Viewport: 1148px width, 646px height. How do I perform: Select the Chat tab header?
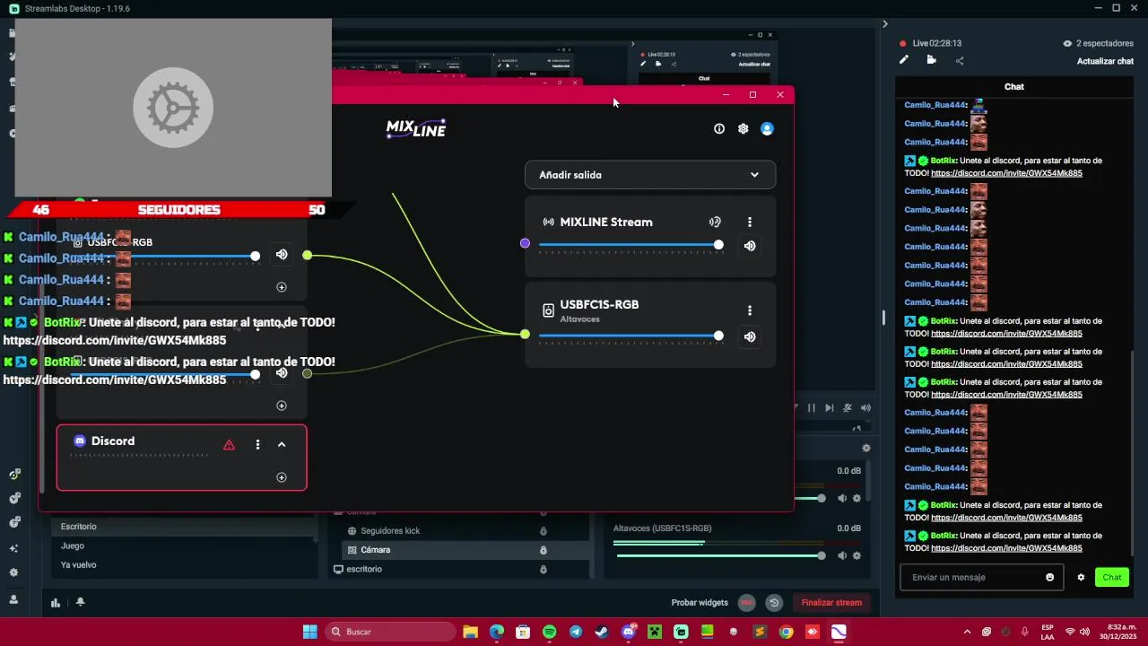[1014, 87]
